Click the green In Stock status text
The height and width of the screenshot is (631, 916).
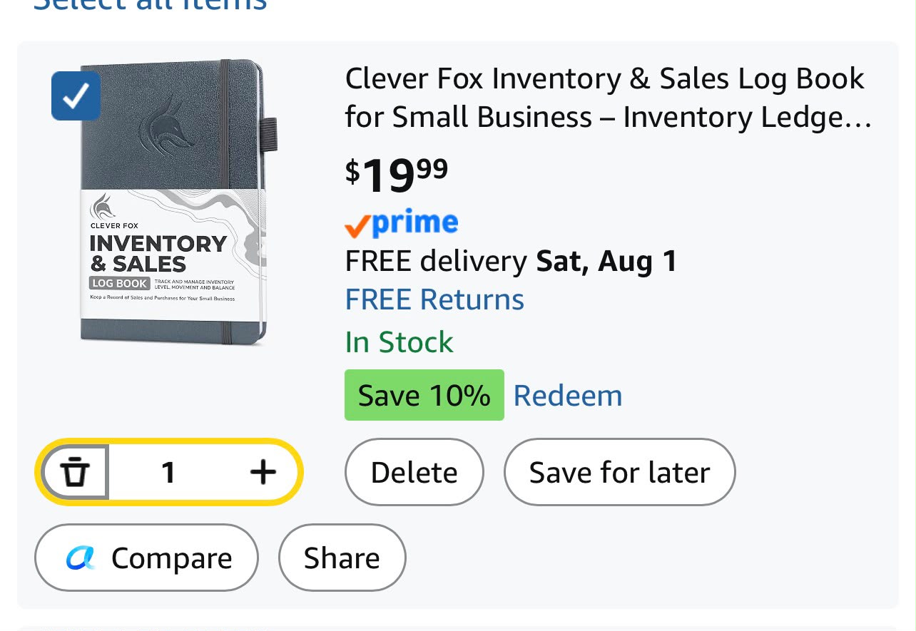coord(399,342)
